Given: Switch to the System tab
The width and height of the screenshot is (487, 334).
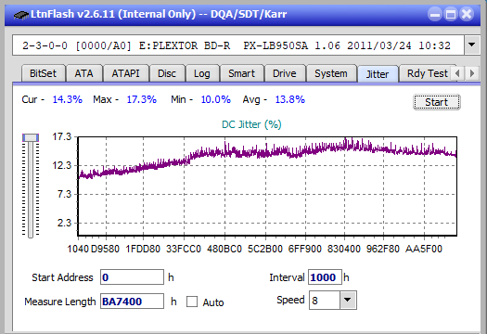Looking at the screenshot, I should [x=331, y=73].
